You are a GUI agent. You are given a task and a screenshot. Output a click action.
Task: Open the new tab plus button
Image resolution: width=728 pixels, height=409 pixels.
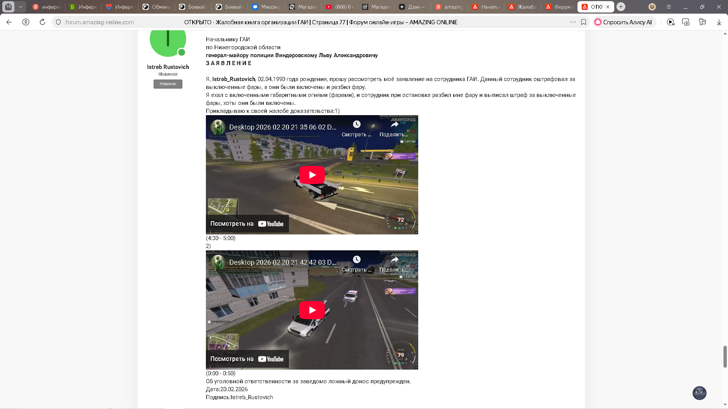tap(621, 7)
